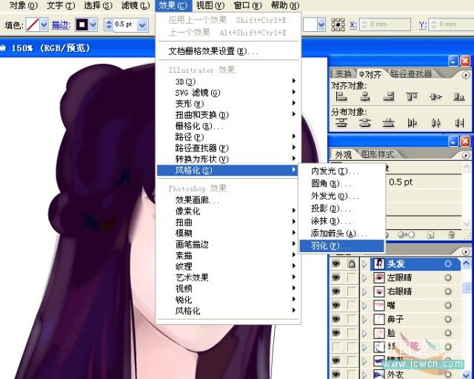Hide the 右眼睛 layer via eye icon

tap(336, 291)
